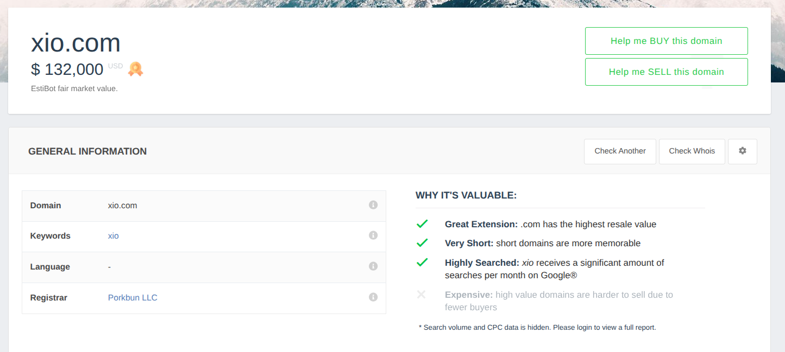Image resolution: width=785 pixels, height=352 pixels.
Task: Click the green checkmark beside Great Extension
Action: click(x=422, y=224)
